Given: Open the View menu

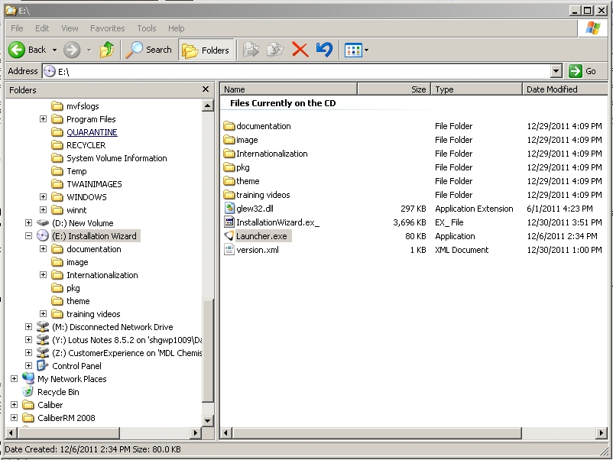Looking at the screenshot, I should click(70, 28).
